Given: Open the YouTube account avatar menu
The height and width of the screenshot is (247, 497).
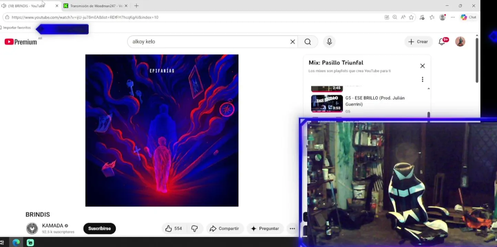Looking at the screenshot, I should click(x=460, y=42).
